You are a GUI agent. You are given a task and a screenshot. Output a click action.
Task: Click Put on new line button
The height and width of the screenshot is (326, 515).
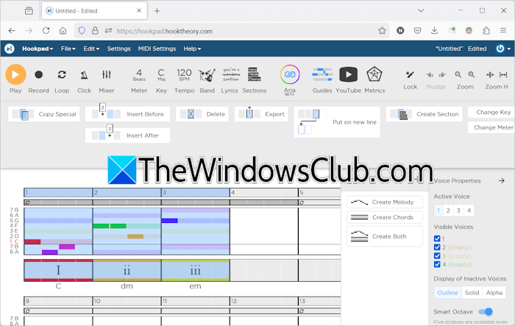click(337, 122)
